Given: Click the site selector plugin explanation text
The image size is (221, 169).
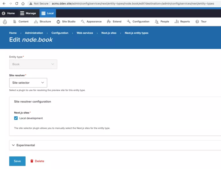Looking at the screenshot, I should click(62, 128).
